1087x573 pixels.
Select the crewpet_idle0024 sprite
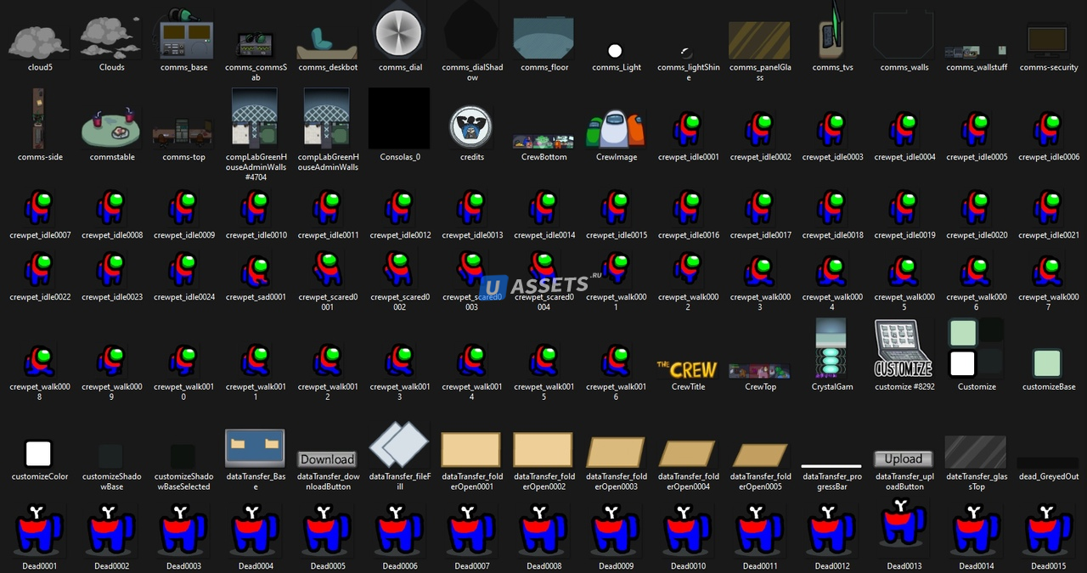click(x=183, y=270)
